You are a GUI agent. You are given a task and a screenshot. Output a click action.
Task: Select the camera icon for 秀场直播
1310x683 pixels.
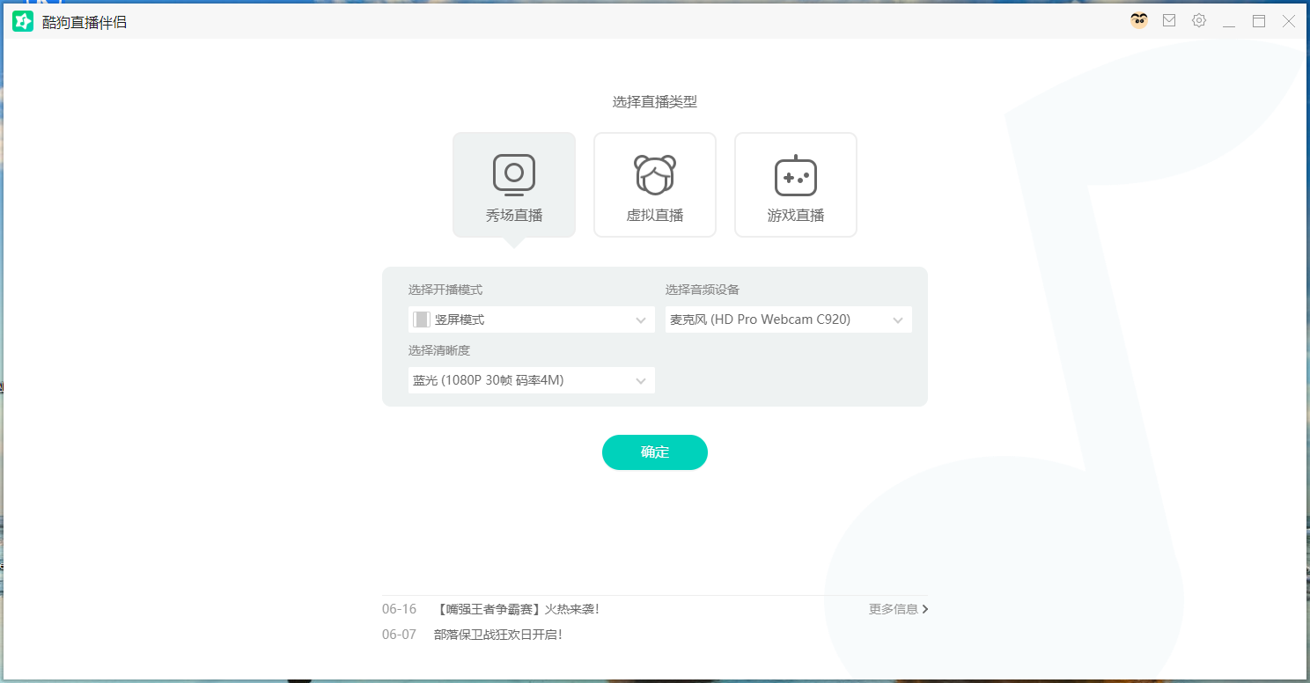pyautogui.click(x=514, y=174)
